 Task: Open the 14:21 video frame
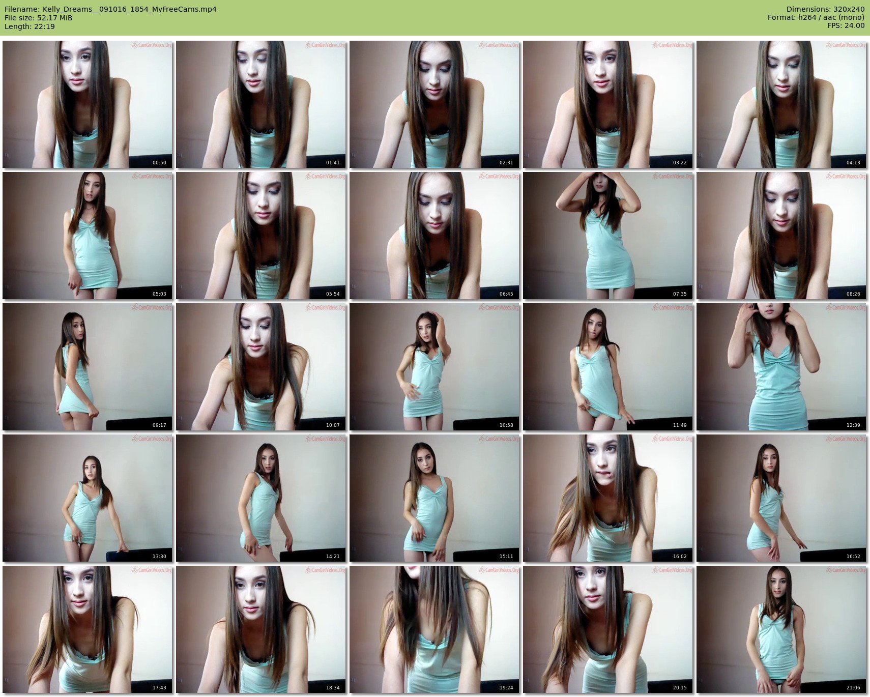point(261,498)
